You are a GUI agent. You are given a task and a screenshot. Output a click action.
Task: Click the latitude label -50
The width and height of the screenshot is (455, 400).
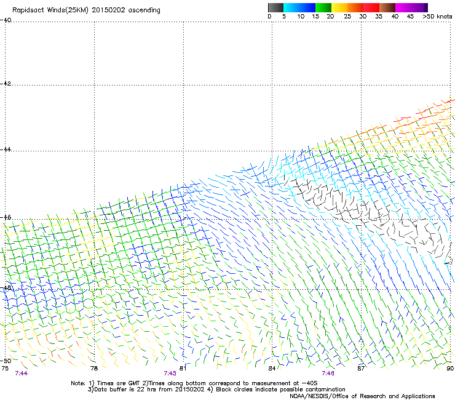[x=6, y=361]
